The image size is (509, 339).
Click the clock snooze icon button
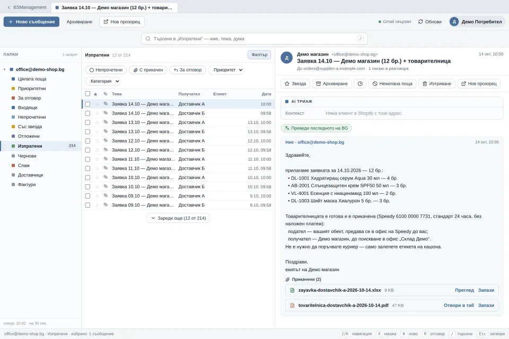tap(360, 84)
